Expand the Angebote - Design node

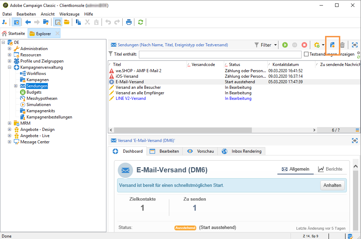tap(9, 130)
